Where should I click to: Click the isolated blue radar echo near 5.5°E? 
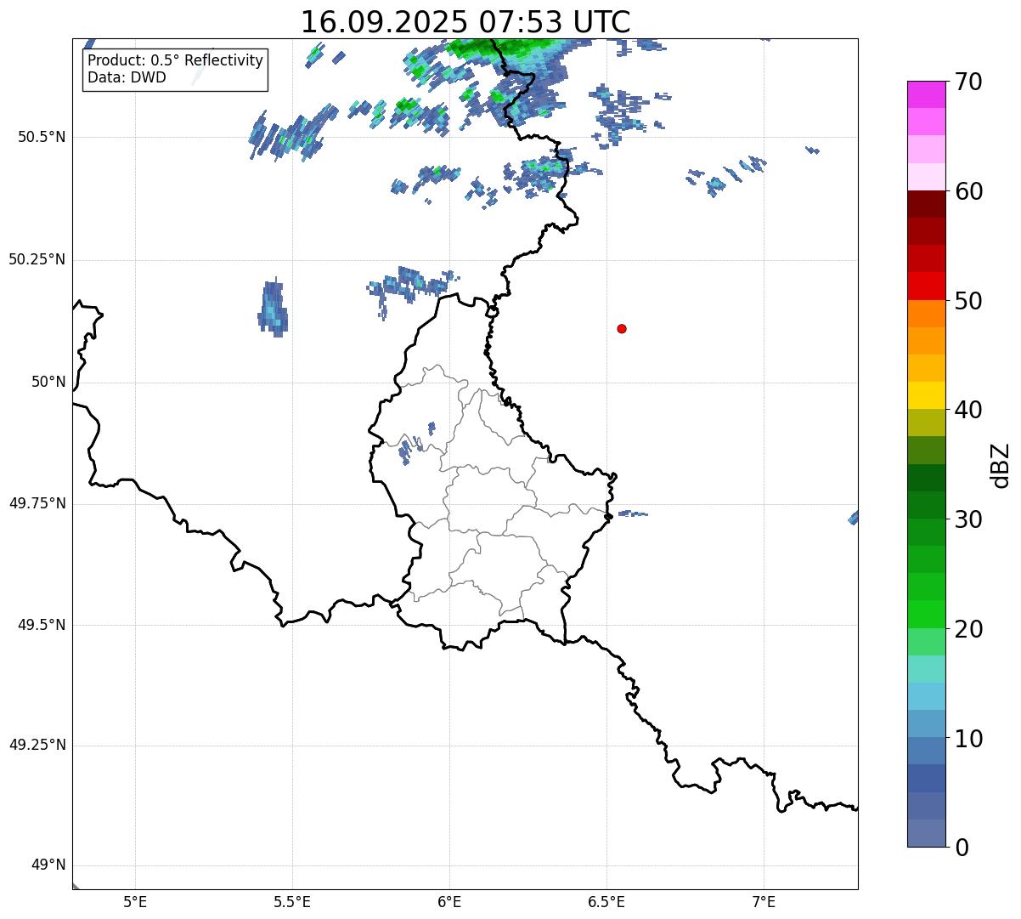click(273, 309)
